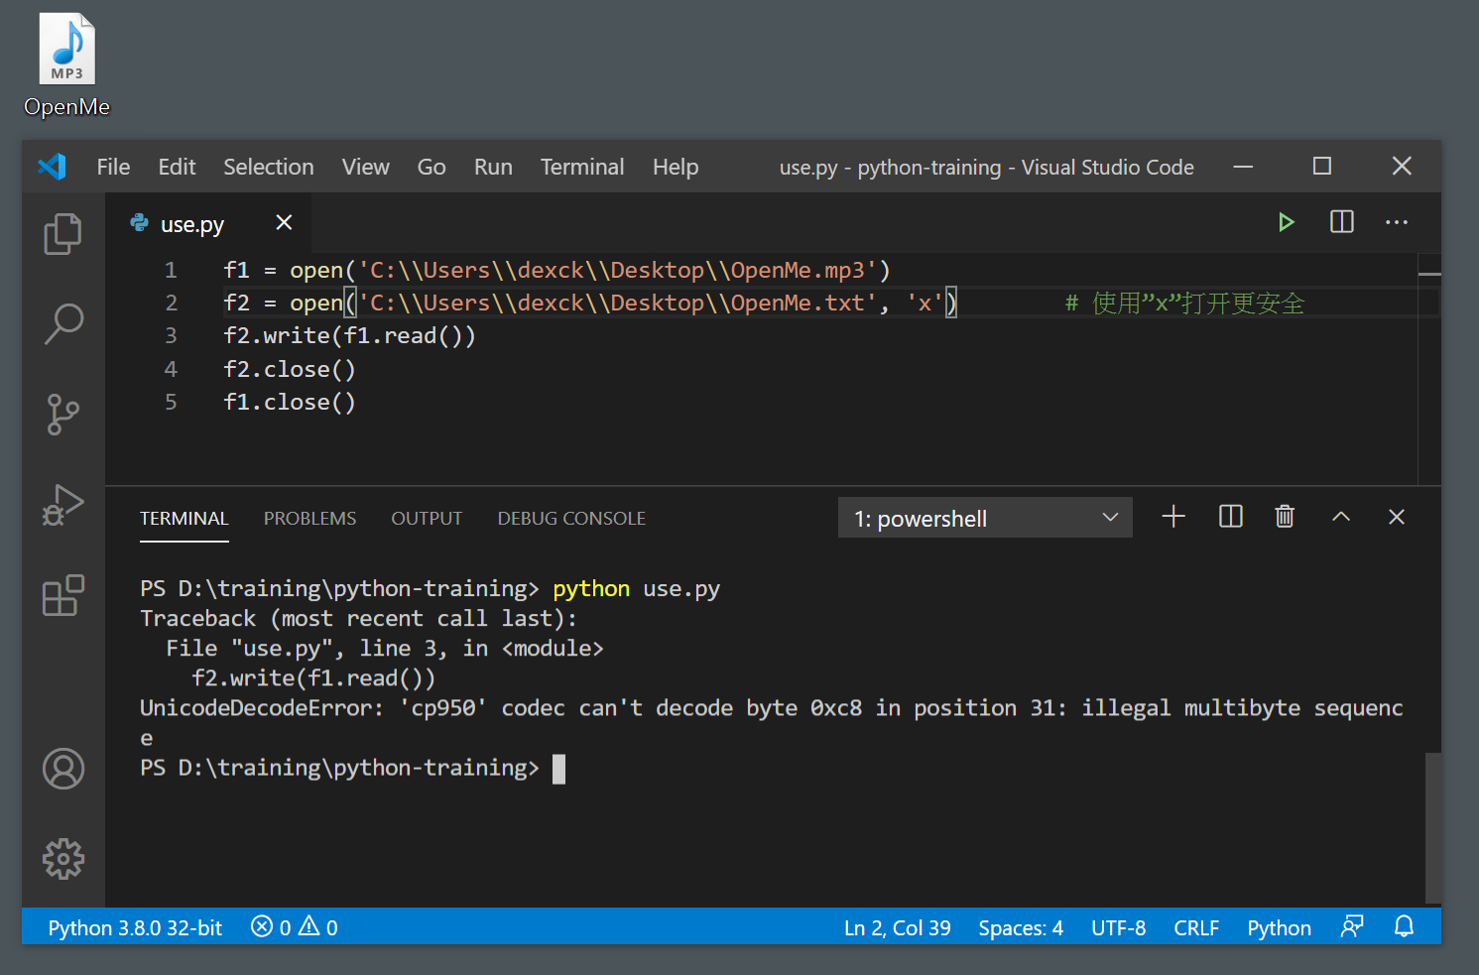Open the editor More Actions ellipsis
1479x975 pixels.
pos(1397,222)
